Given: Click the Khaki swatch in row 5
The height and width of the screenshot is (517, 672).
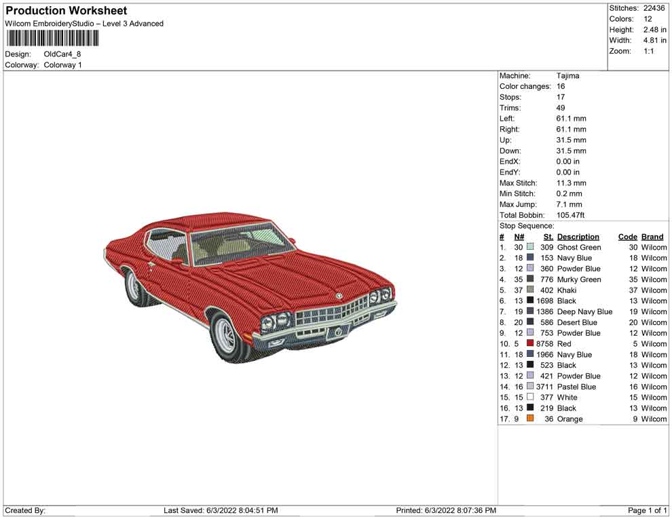Looking at the screenshot, I should [530, 290].
